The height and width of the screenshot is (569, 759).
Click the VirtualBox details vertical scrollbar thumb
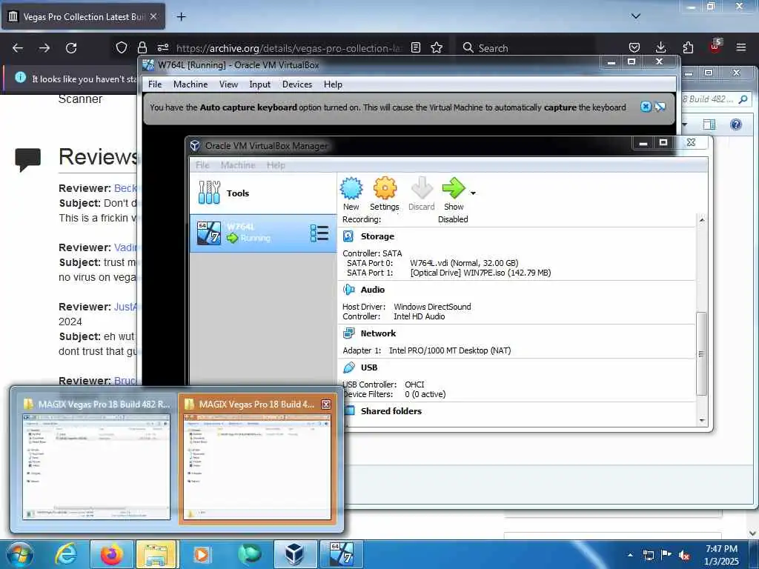[701, 353]
